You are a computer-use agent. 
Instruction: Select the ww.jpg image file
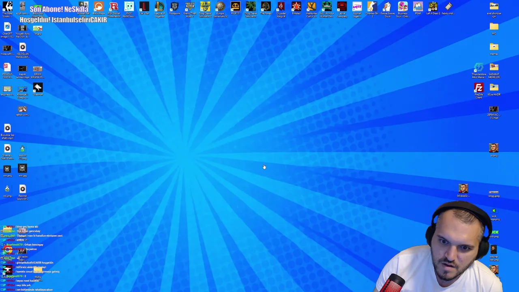22,171
